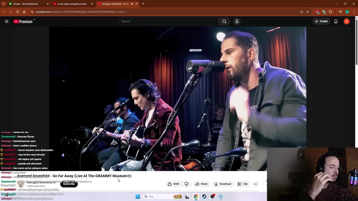The width and height of the screenshot is (358, 201).
Task: Bookmark this page with star icon
Action: [308, 12]
